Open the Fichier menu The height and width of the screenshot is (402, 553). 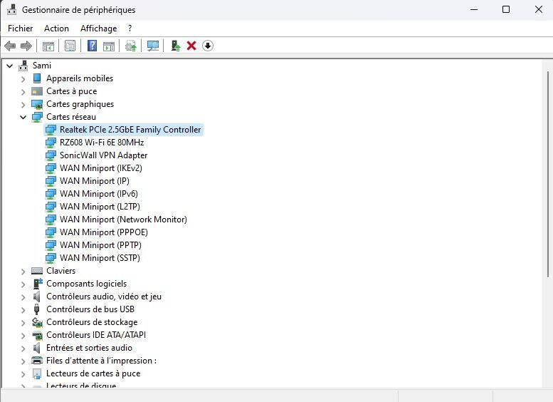(21, 29)
